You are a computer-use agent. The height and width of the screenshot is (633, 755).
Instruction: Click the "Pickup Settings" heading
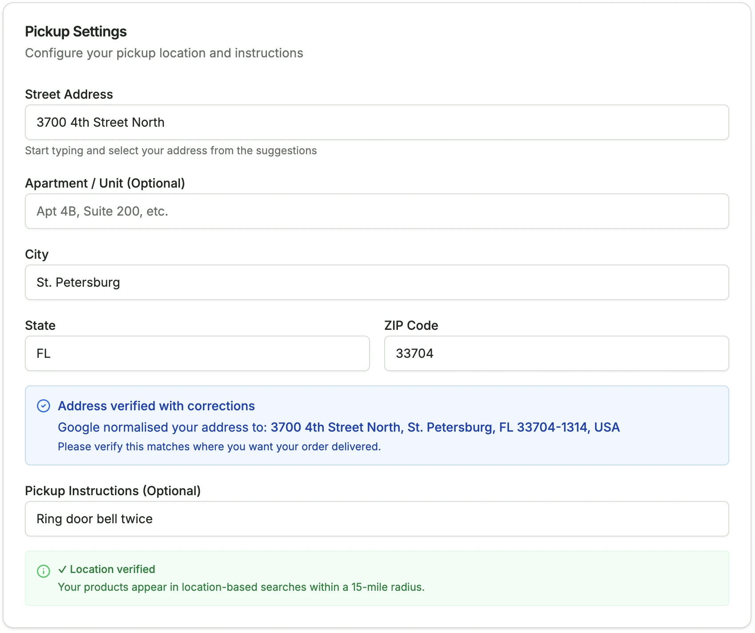click(x=76, y=32)
